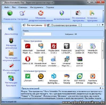Image resolution: width=106 pixels, height=105 pixels.
Task: Click the program list scrollbar down arrow
Action: 103,84
